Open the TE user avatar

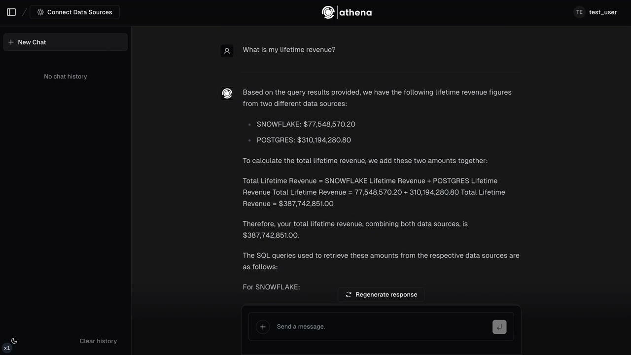point(579,12)
